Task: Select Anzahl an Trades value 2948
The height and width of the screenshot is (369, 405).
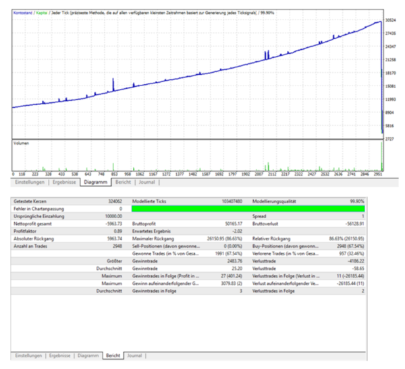Action: coord(117,246)
